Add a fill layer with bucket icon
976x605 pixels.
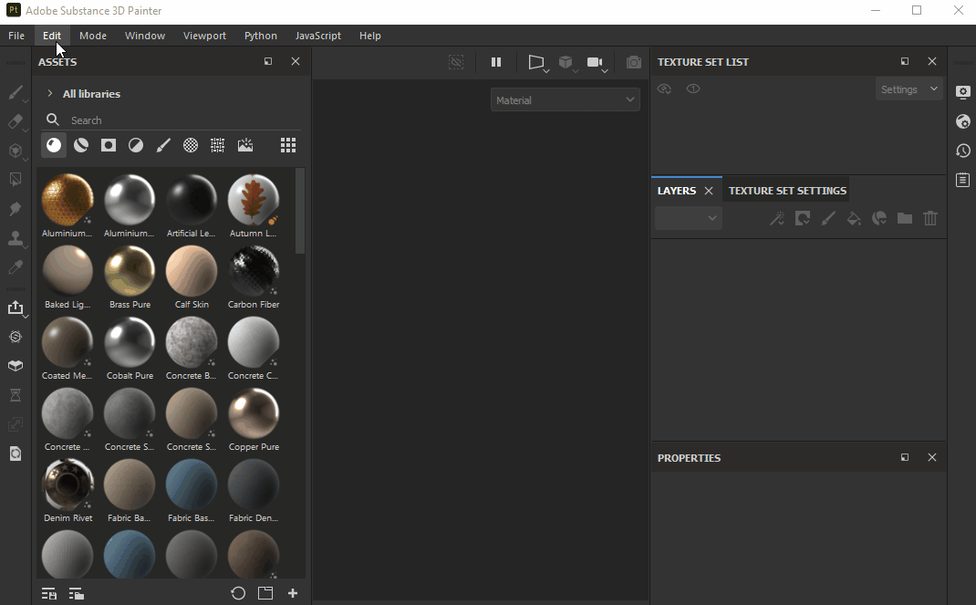[x=854, y=218]
